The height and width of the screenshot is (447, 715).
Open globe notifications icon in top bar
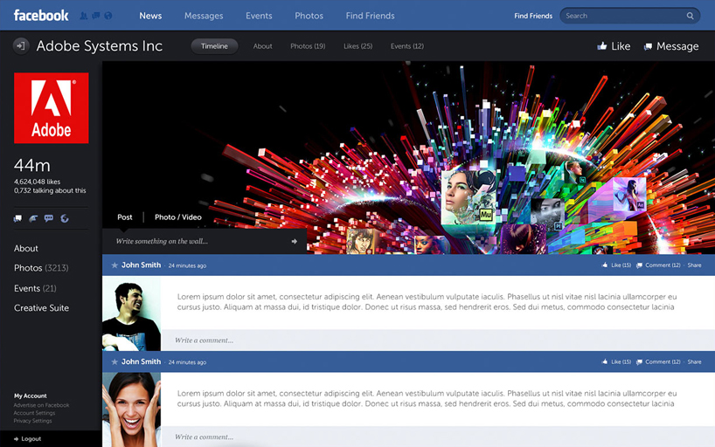pyautogui.click(x=108, y=16)
